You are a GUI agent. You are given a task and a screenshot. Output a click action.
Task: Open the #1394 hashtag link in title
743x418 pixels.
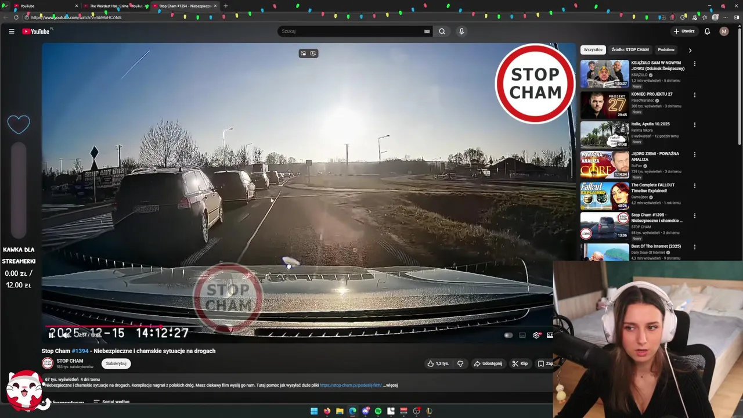[x=80, y=351]
